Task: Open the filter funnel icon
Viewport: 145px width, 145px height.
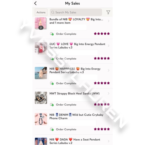Action: [108, 12]
